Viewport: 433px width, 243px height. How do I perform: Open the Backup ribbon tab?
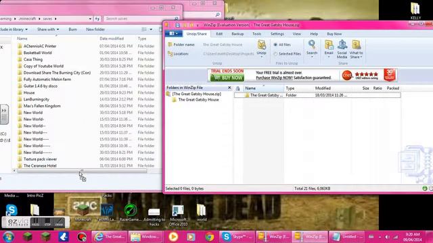237,34
